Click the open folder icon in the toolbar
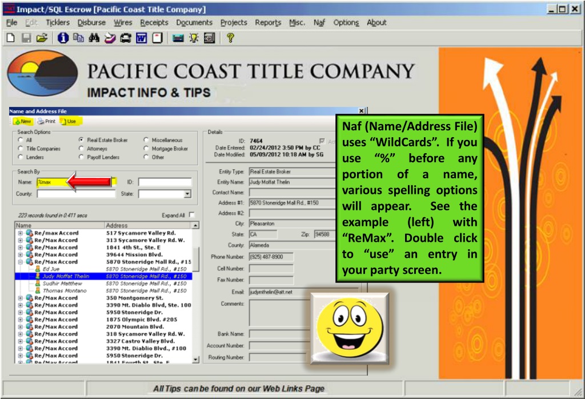 pyautogui.click(x=42, y=38)
